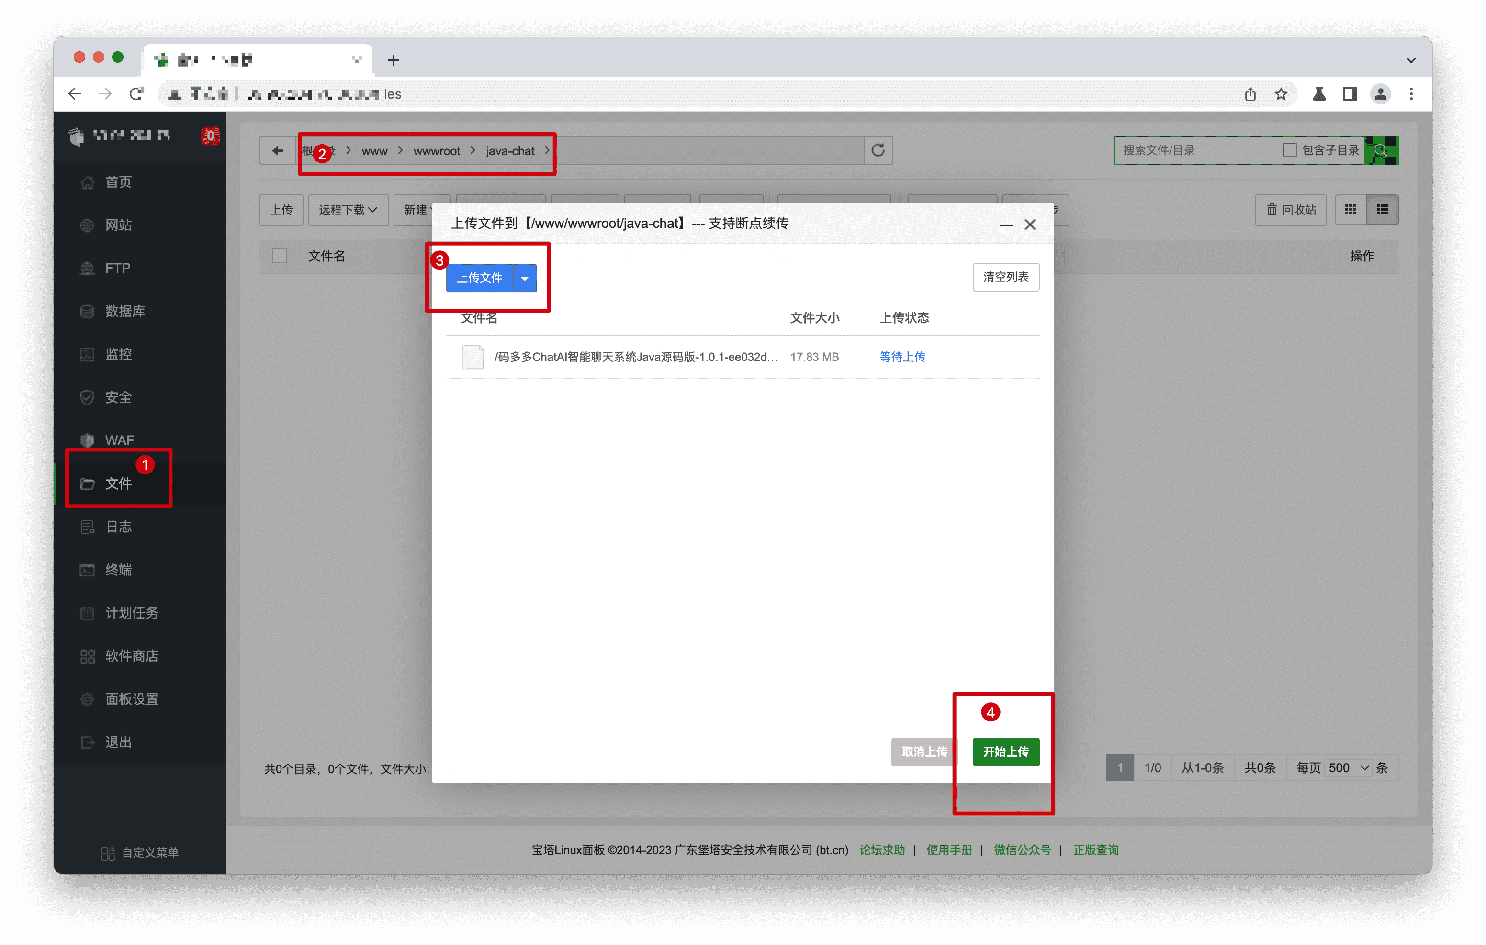The width and height of the screenshot is (1486, 945).
Task: Enable the 包含子目录 checkbox
Action: pyautogui.click(x=1289, y=150)
